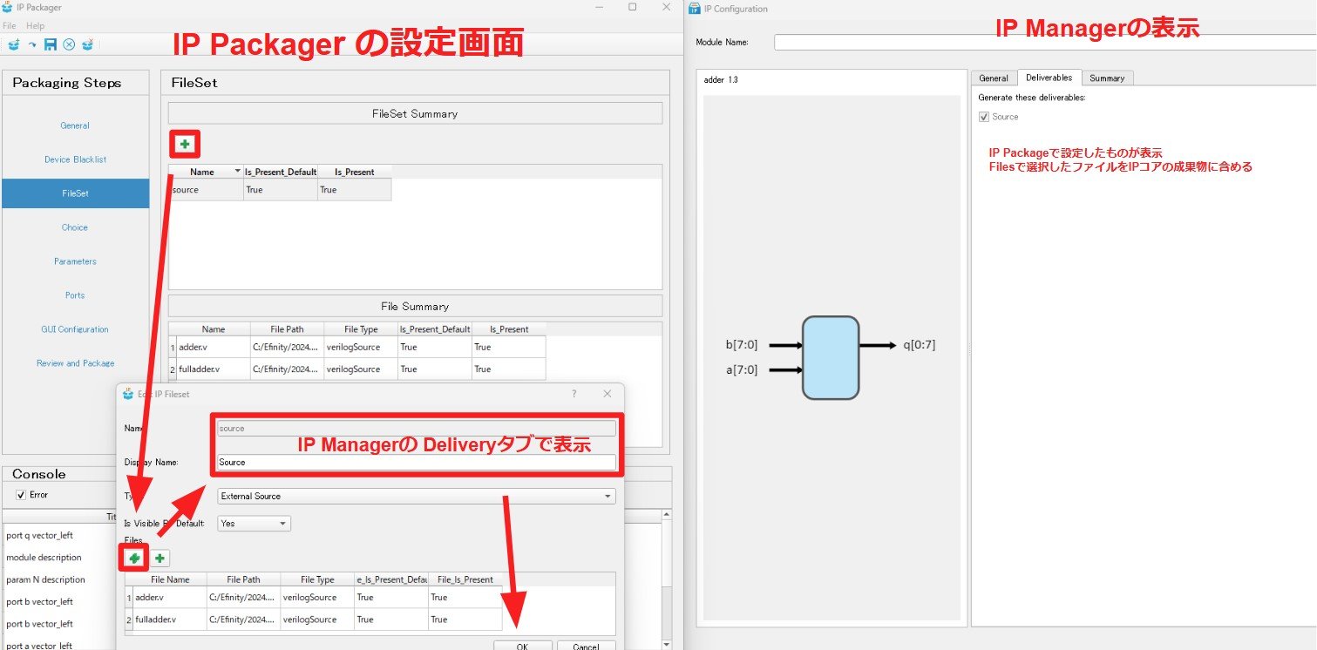Image resolution: width=1317 pixels, height=650 pixels.
Task: Toggle the Error checkbox in Console
Action: pos(22,495)
